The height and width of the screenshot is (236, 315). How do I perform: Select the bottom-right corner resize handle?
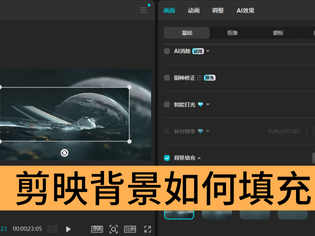pyautogui.click(x=130, y=141)
